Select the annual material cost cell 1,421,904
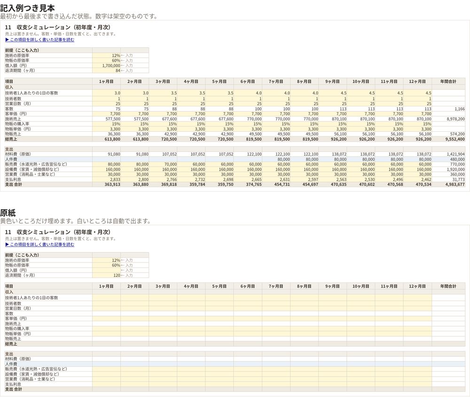Screen dimensions: 470x397 tap(449, 154)
